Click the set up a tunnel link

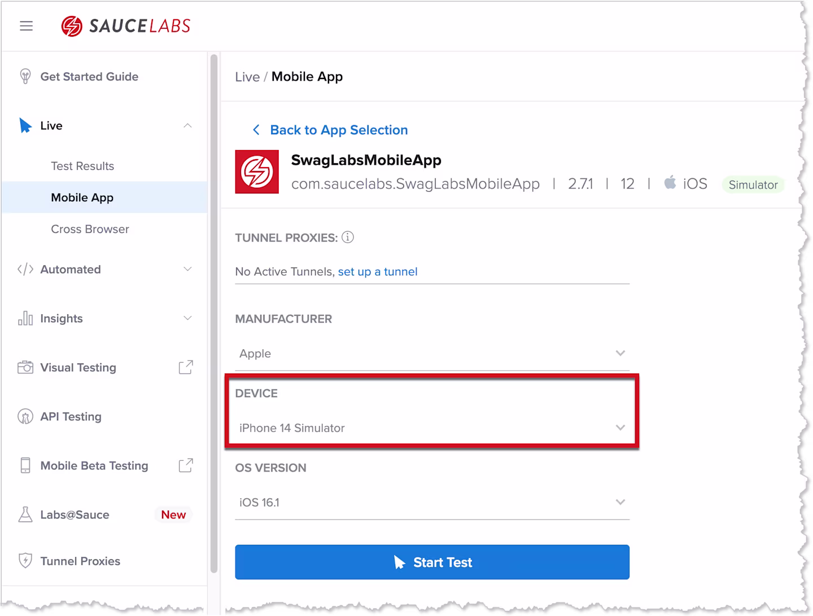point(378,271)
